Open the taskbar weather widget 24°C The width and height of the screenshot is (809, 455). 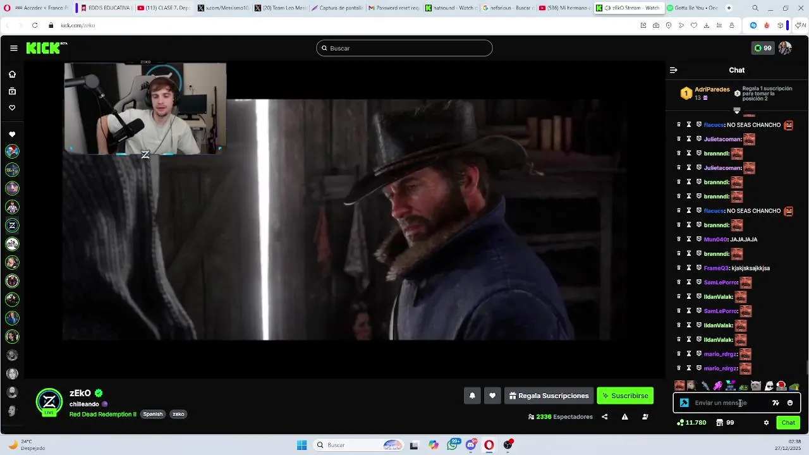(x=25, y=445)
